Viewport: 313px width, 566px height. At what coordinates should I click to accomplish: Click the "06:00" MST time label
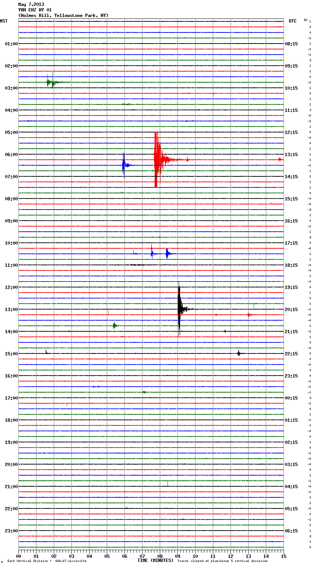pos(11,154)
